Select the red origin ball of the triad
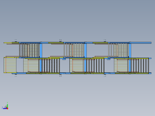Screen dimensions: 155x116 7,109
